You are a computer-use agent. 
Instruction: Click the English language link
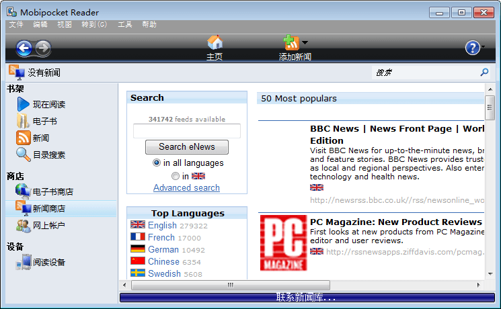[x=162, y=225]
